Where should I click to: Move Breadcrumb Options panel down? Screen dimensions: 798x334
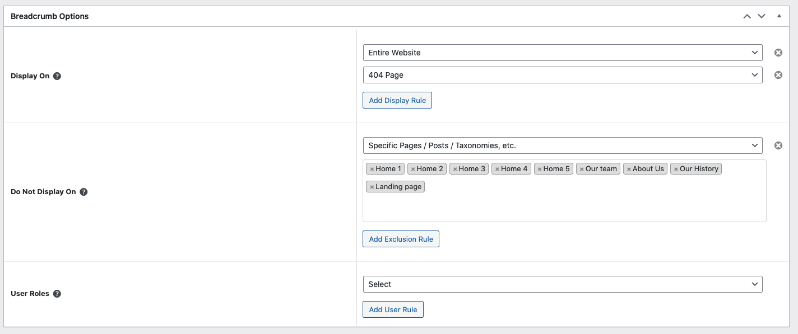point(762,16)
